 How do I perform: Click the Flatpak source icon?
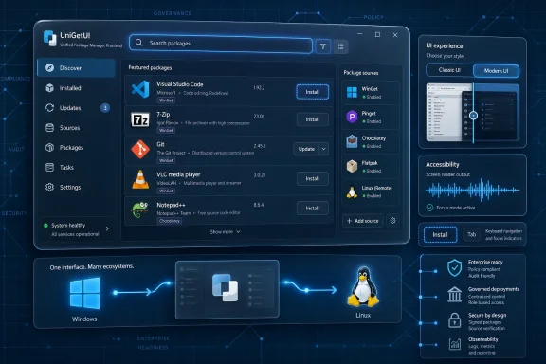(x=352, y=166)
